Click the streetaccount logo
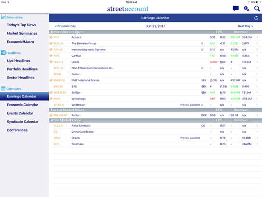The width and height of the screenshot is (262, 197). click(128, 9)
